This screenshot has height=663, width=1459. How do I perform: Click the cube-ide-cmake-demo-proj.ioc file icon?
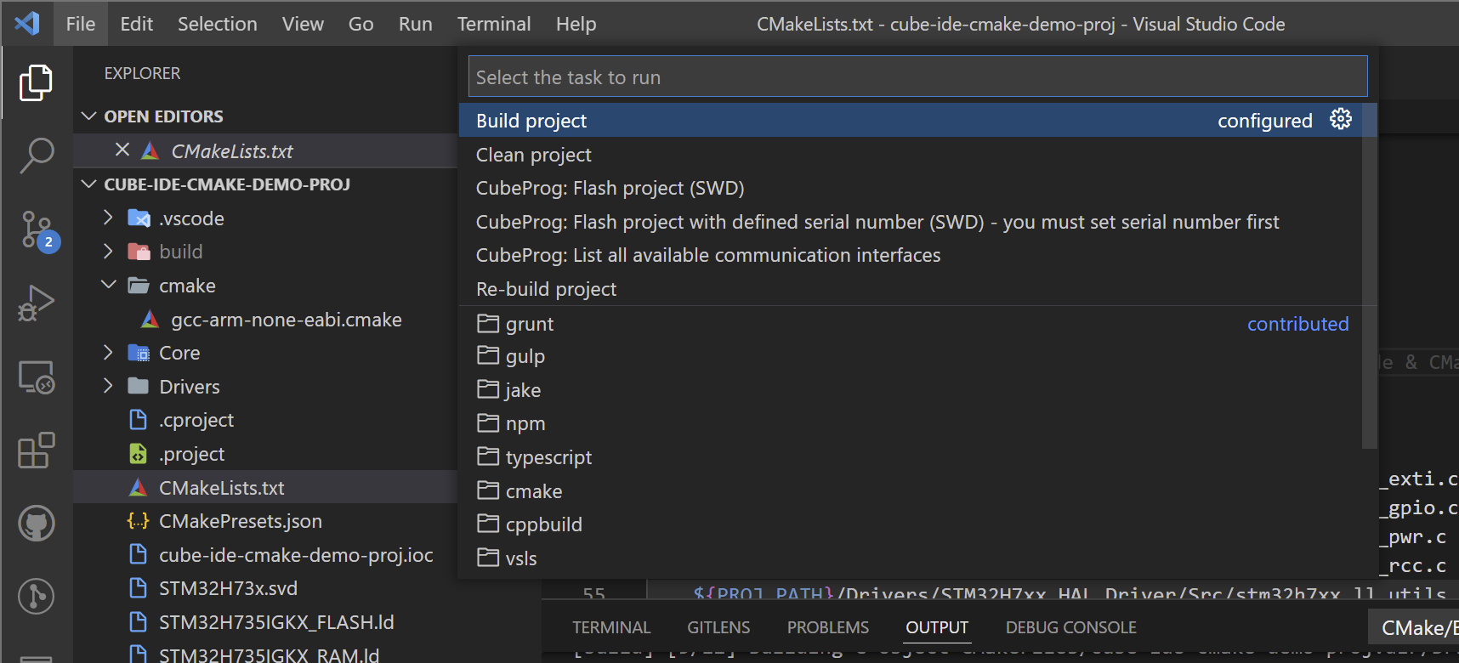pos(138,554)
